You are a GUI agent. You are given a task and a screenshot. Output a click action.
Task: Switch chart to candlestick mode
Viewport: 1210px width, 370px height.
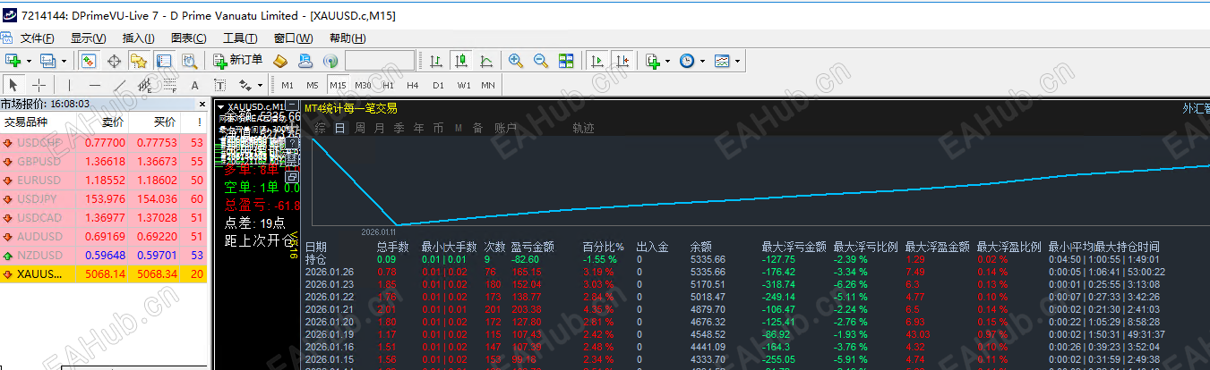[x=461, y=61]
